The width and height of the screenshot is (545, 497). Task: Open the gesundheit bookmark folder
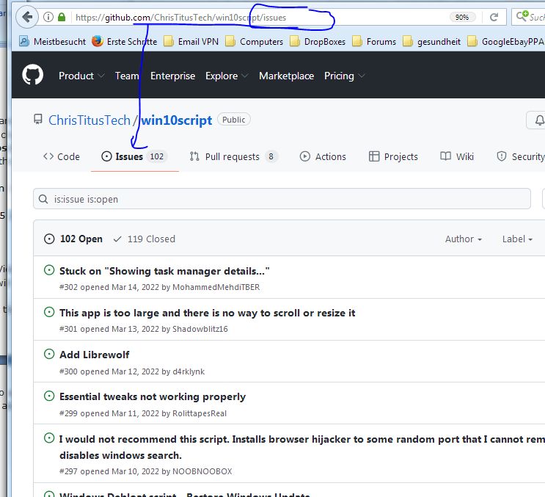coord(431,41)
